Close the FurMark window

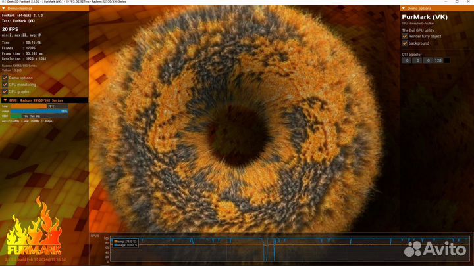[x=467, y=2]
